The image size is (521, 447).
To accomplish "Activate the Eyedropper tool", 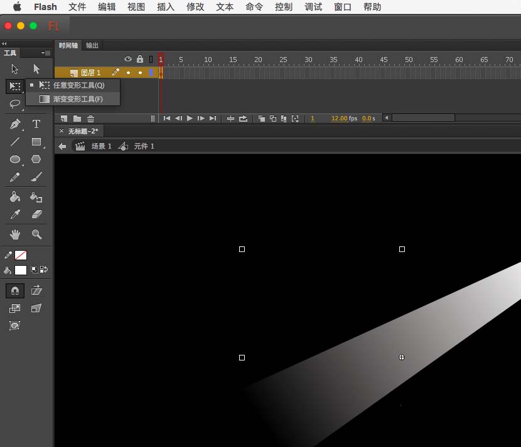I will click(15, 214).
